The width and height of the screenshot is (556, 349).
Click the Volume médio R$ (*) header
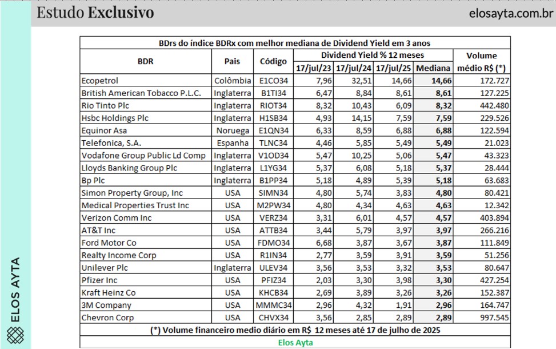tap(481, 62)
